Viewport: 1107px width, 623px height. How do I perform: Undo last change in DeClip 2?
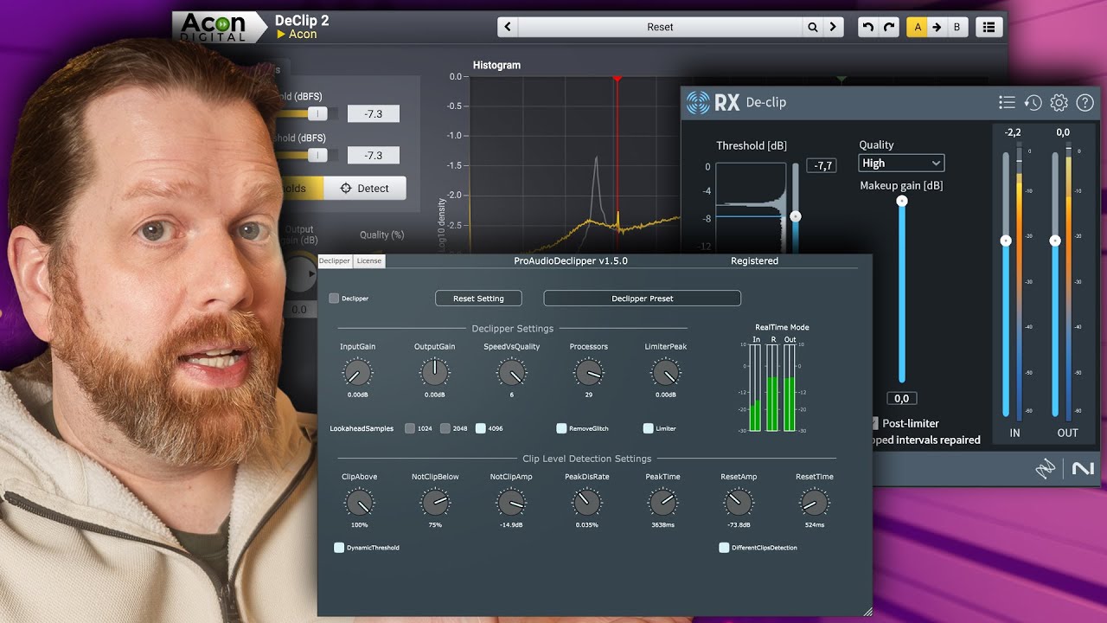(868, 27)
